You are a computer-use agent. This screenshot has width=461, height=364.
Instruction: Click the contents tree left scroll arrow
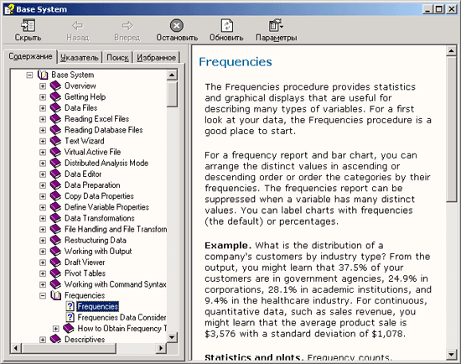coord(16,348)
